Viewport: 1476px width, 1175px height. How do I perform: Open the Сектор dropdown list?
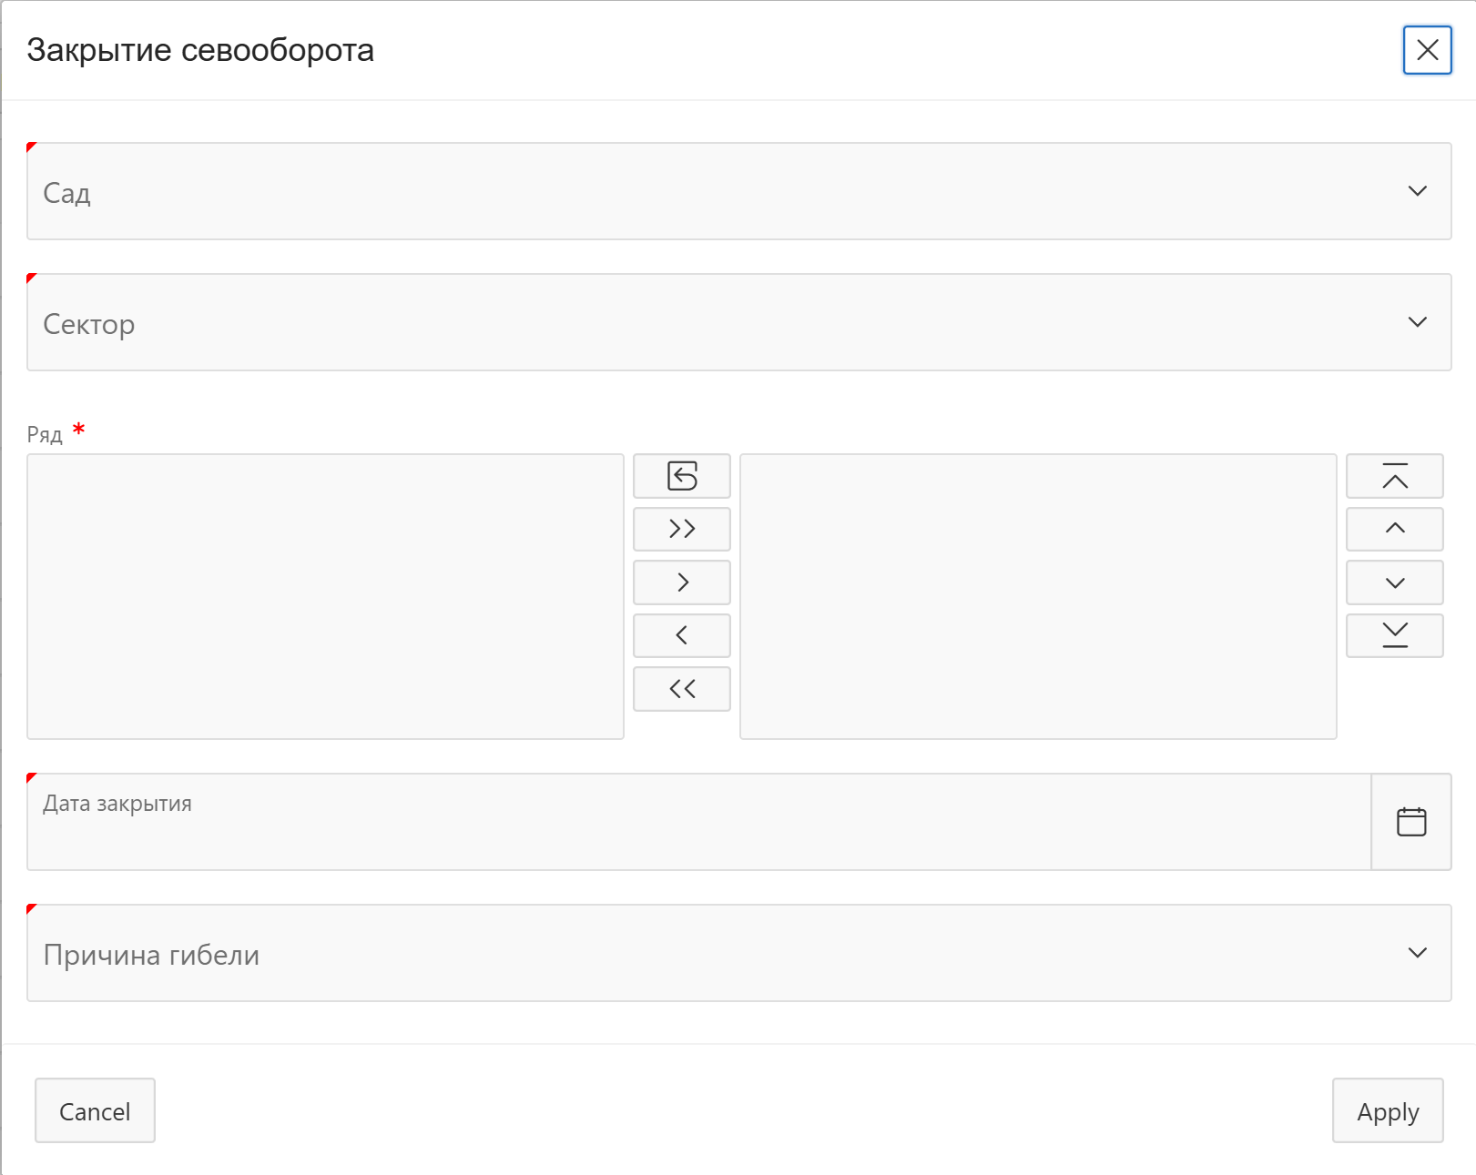738,322
